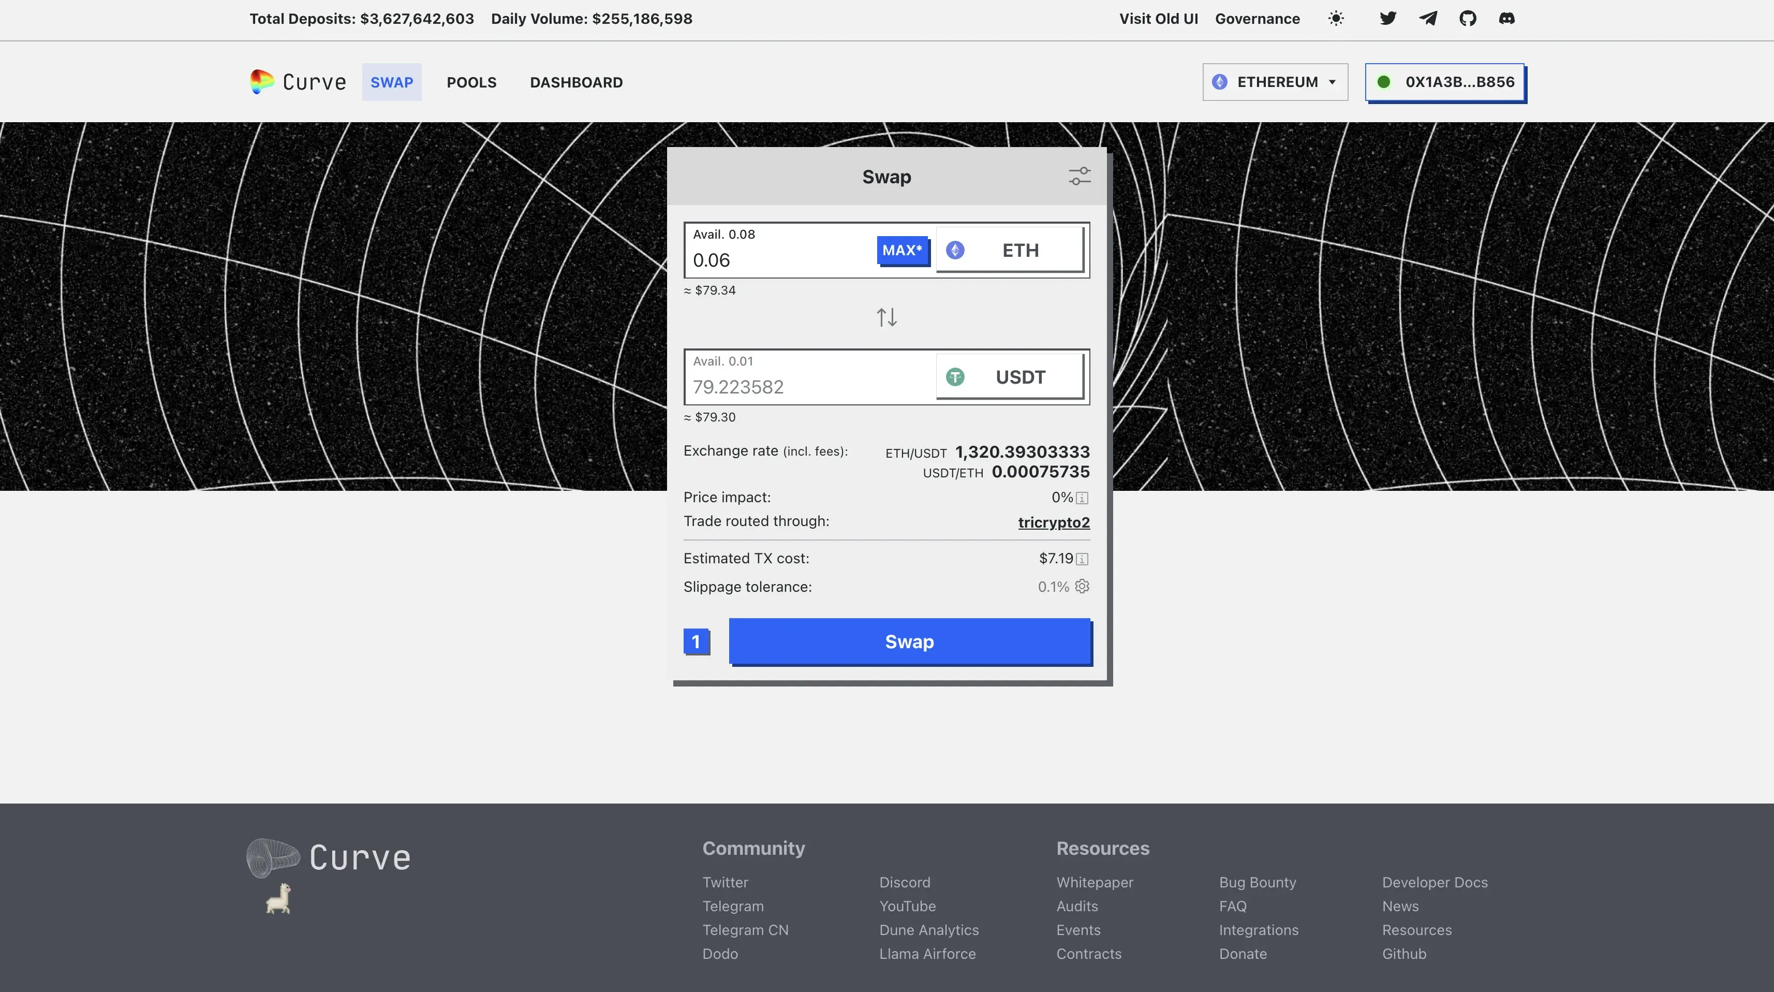Image resolution: width=1774 pixels, height=992 pixels.
Task: Click the MAX* amount button
Action: click(x=902, y=251)
